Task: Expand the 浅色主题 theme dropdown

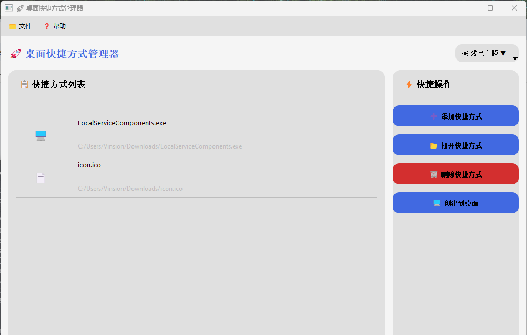Action: pyautogui.click(x=487, y=53)
